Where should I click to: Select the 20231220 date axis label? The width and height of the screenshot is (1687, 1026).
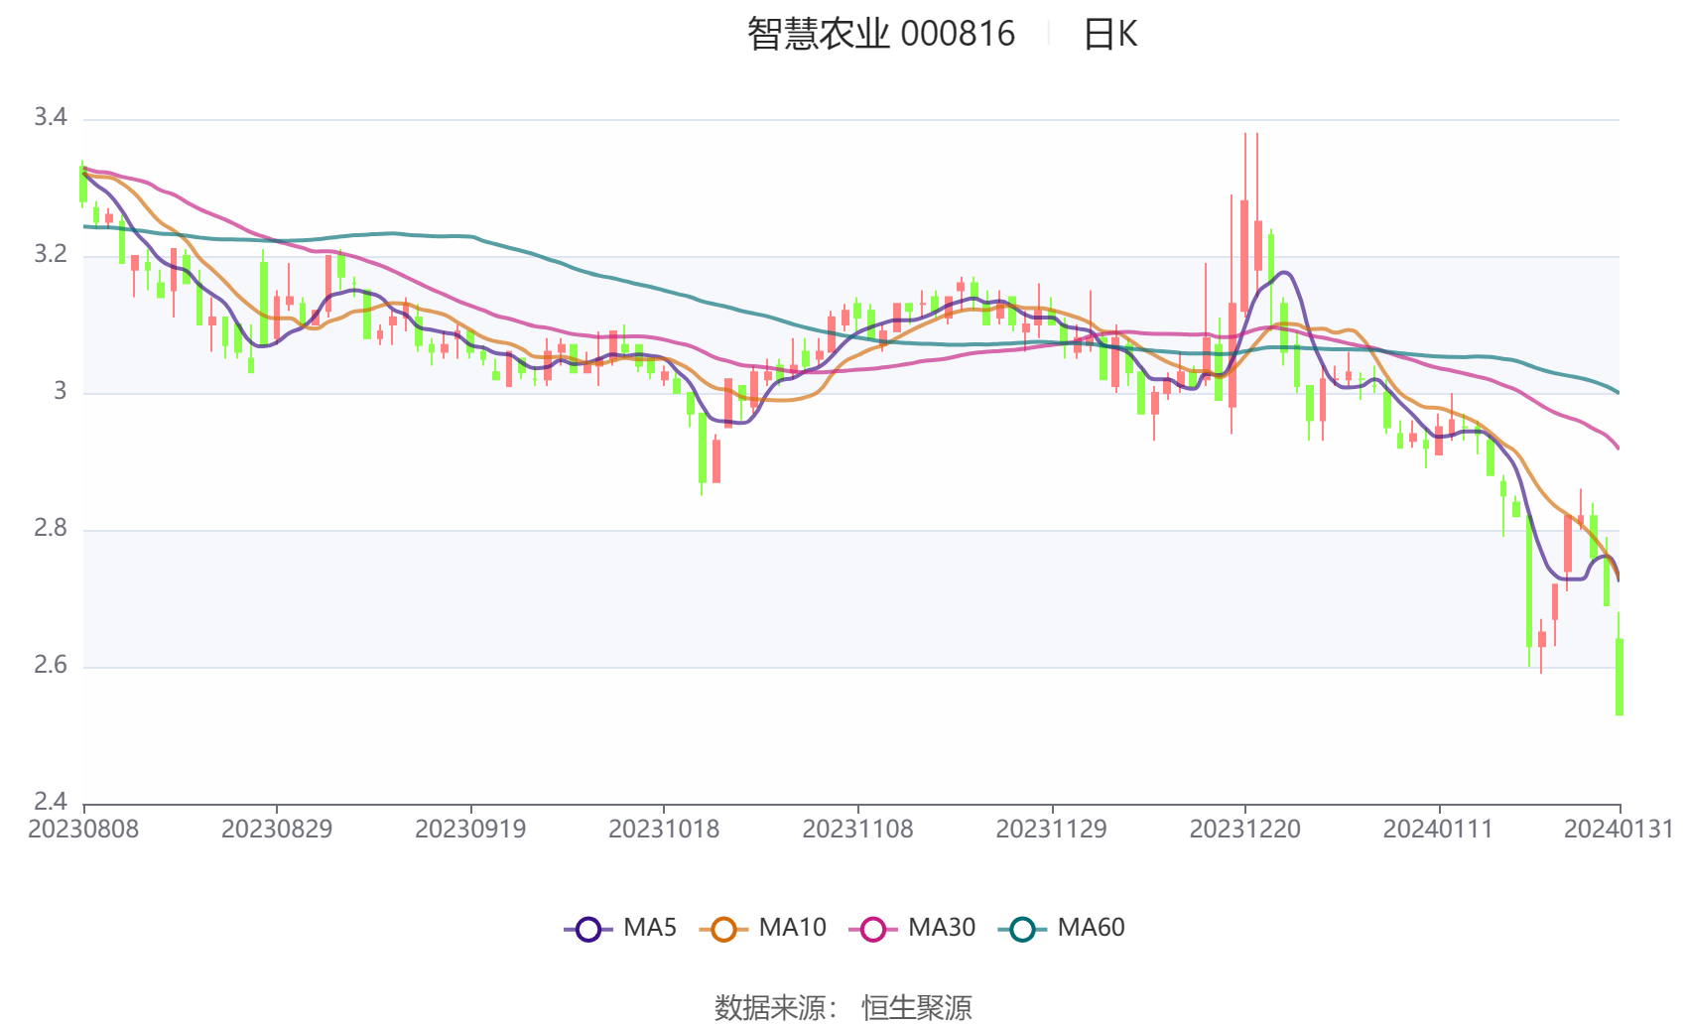(x=1244, y=830)
